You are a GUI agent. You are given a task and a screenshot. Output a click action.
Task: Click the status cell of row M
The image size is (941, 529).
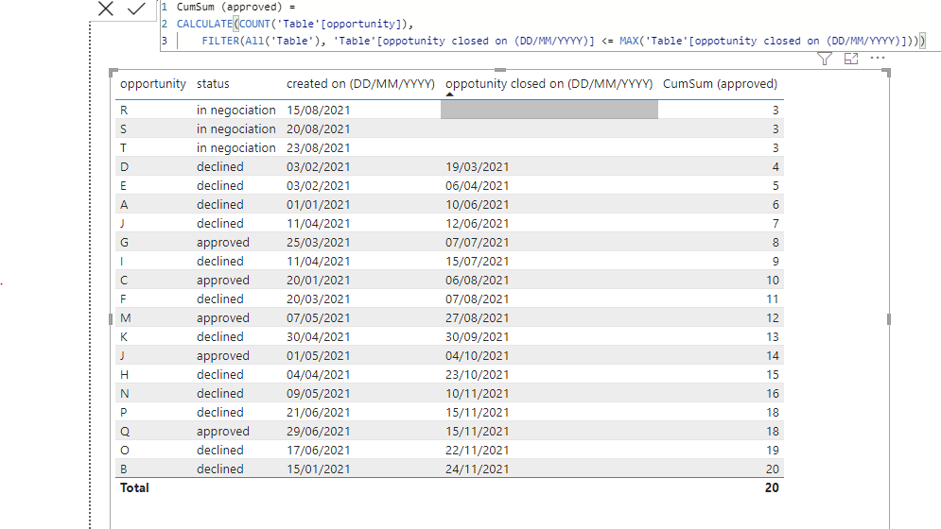pyautogui.click(x=222, y=318)
